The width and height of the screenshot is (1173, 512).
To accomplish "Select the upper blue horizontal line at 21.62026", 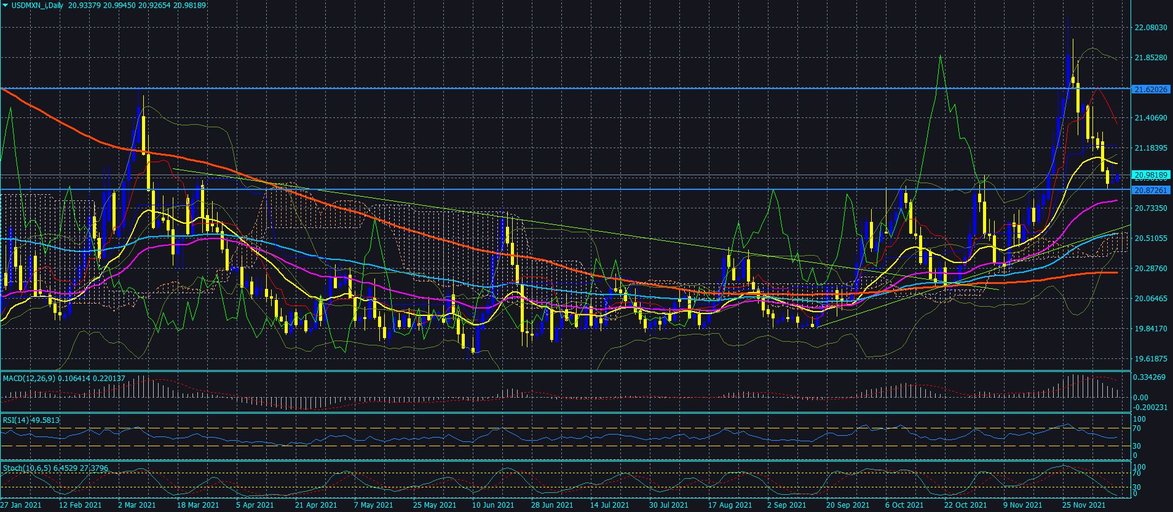I will click(x=566, y=89).
